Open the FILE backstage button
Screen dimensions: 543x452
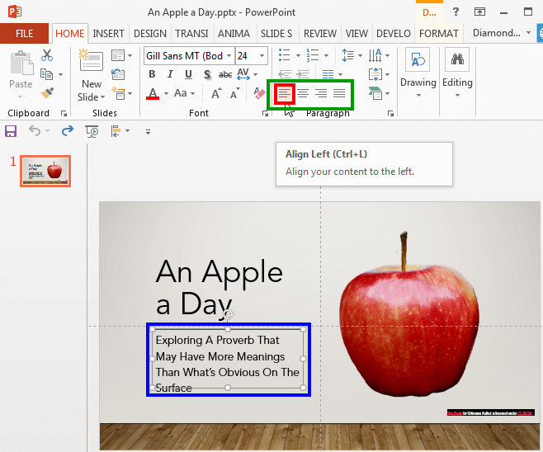(x=25, y=34)
